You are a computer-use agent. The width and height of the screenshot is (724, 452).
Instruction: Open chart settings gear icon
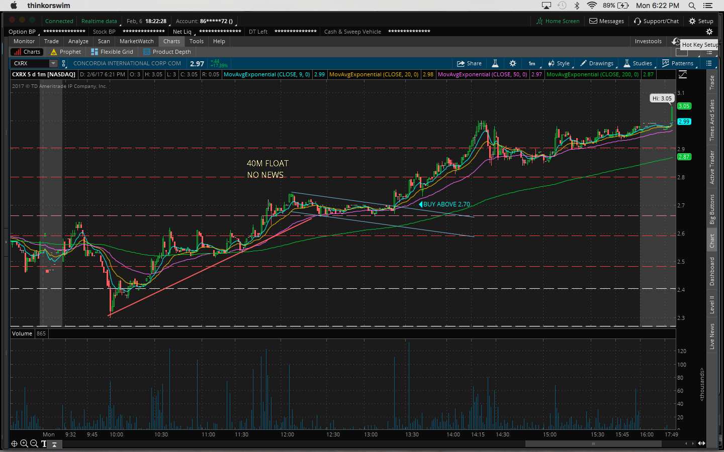coord(513,63)
